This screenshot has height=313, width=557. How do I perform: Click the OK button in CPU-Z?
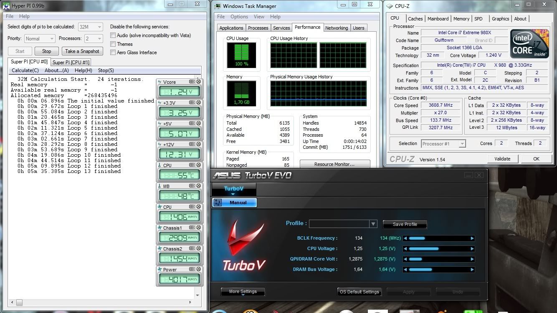[x=536, y=159]
